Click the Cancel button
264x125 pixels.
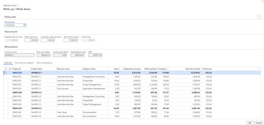(x=258, y=123)
